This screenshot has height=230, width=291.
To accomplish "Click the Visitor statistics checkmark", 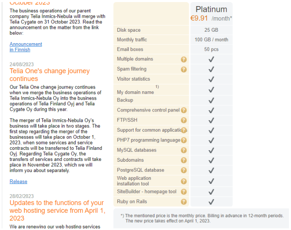I will (x=211, y=79).
